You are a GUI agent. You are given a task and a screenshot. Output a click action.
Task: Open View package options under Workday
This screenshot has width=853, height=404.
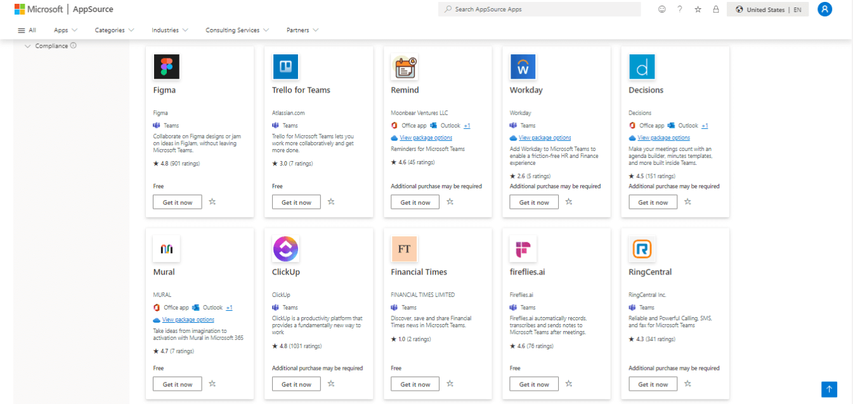click(545, 138)
